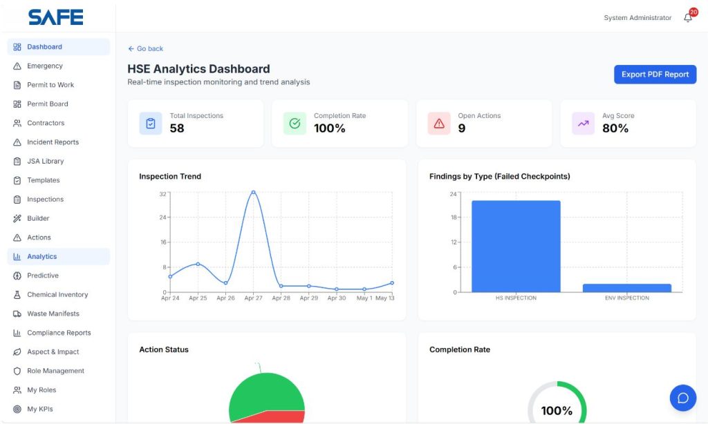Open the Dashboard menu item

point(59,47)
